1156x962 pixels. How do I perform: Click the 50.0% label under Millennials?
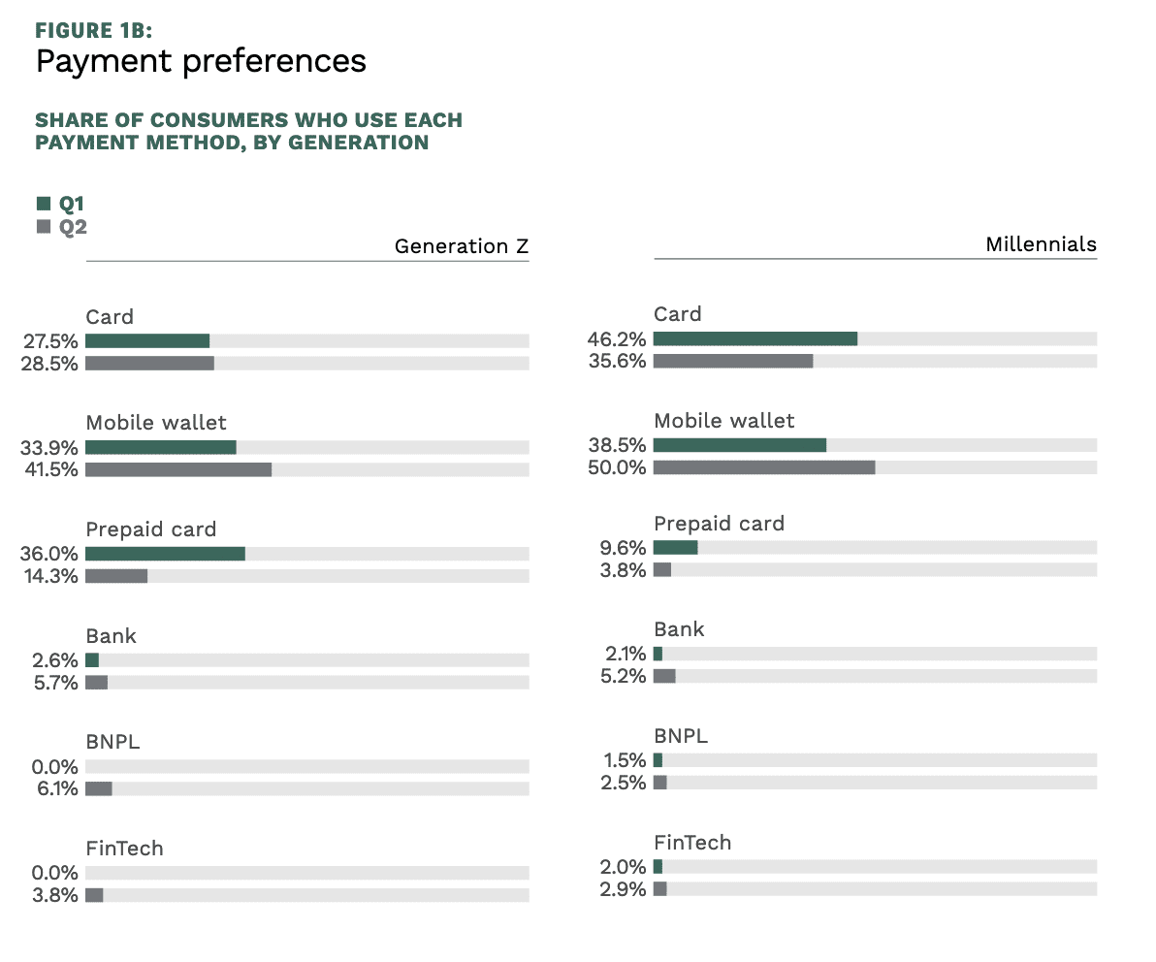[617, 467]
